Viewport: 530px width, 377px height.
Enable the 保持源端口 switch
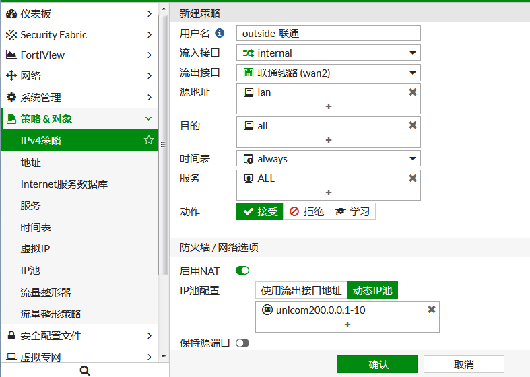[x=242, y=343]
